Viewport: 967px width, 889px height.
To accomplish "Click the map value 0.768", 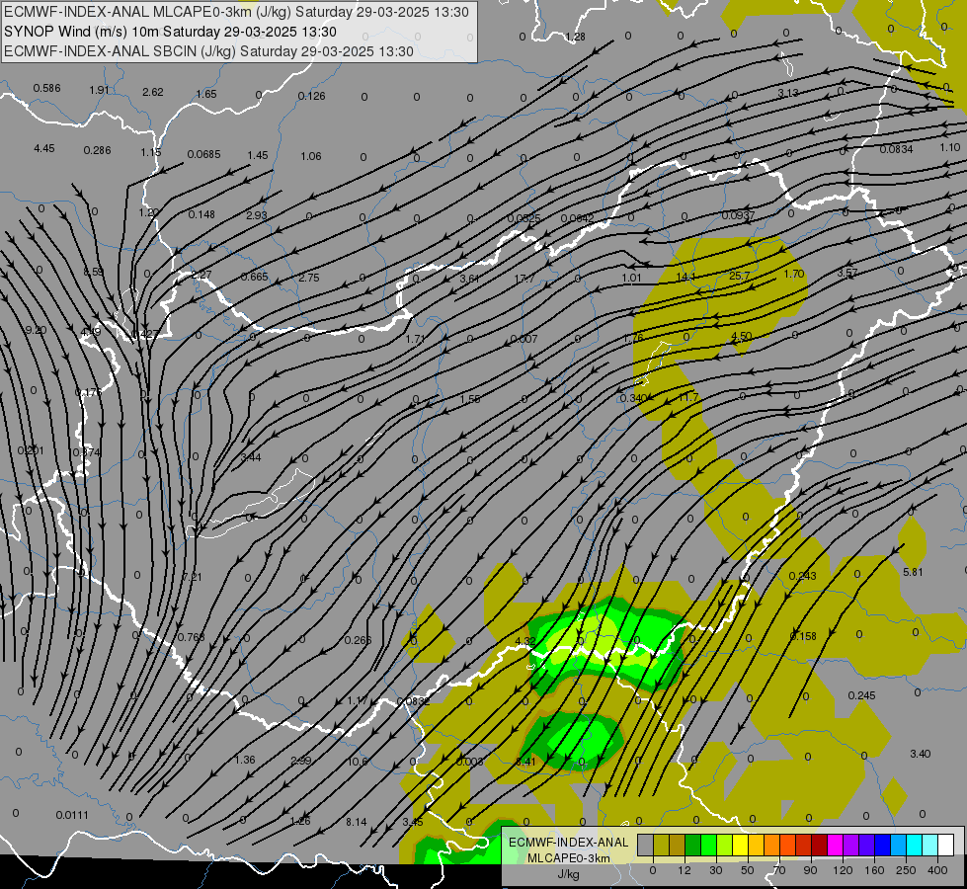I will (x=191, y=637).
